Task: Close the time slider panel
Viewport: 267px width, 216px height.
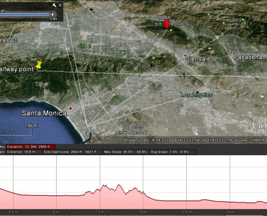Action: pyautogui.click(x=60, y=5)
